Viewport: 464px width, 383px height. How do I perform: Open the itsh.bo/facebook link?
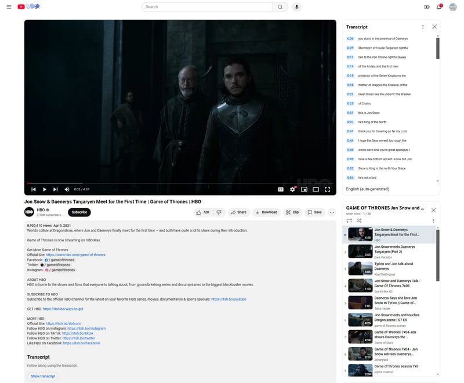click(x=82, y=343)
